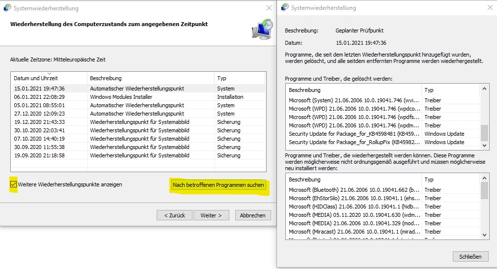Sort restore points by 'Beschreibung' header
Screen dimensions: 497x269
pyautogui.click(x=151, y=78)
